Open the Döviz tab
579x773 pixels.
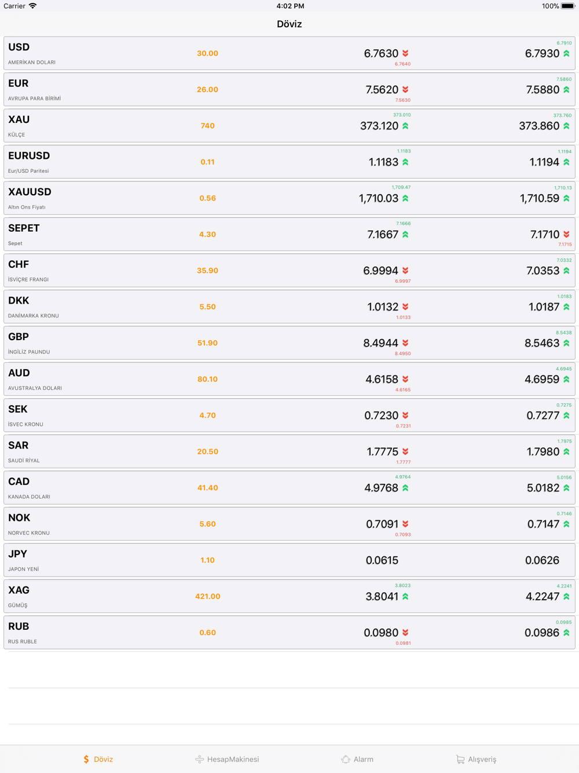click(x=98, y=759)
